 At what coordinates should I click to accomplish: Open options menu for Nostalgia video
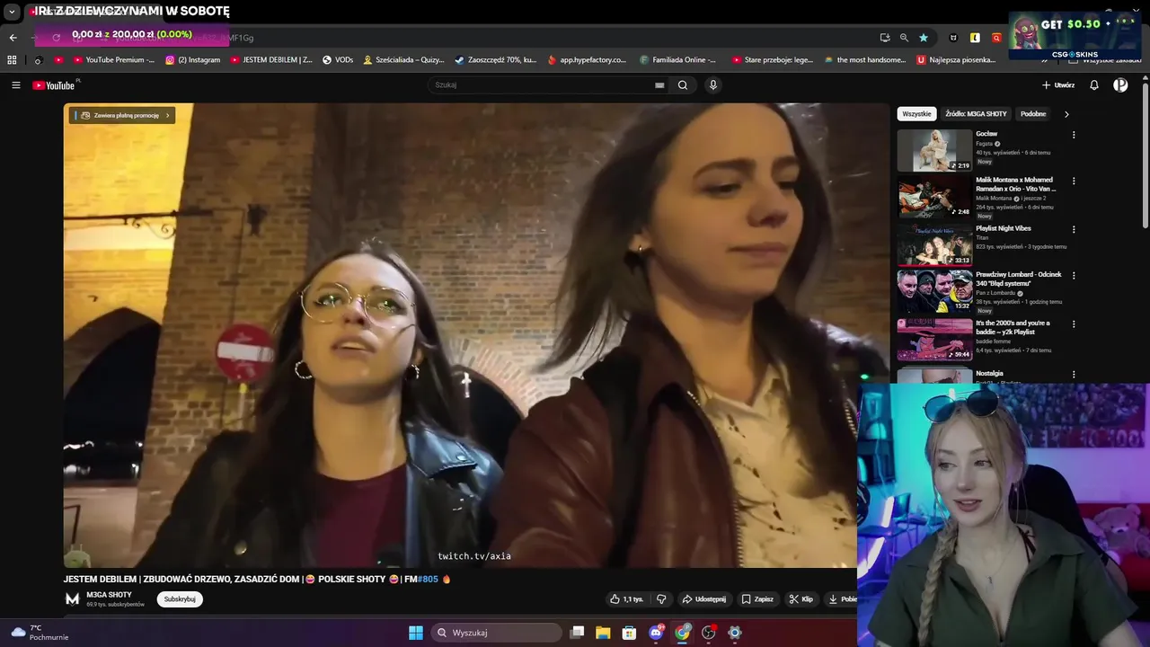1074,374
